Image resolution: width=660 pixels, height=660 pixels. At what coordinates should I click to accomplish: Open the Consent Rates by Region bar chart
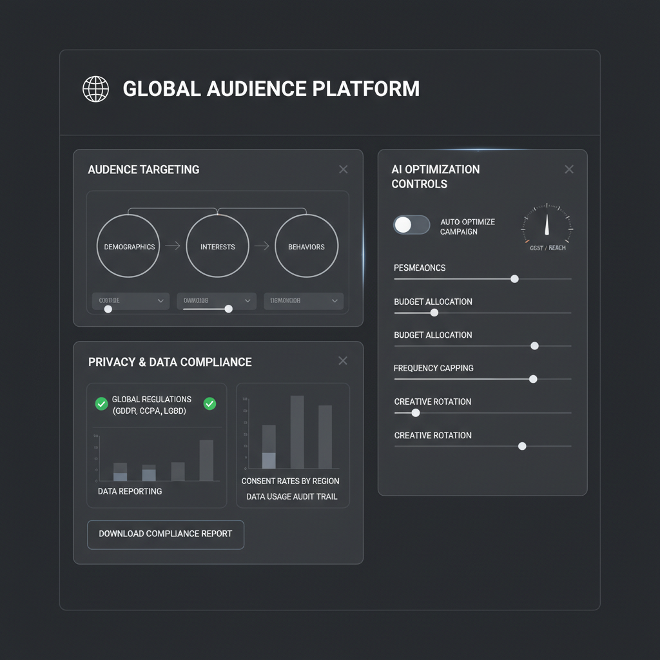pyautogui.click(x=292, y=432)
